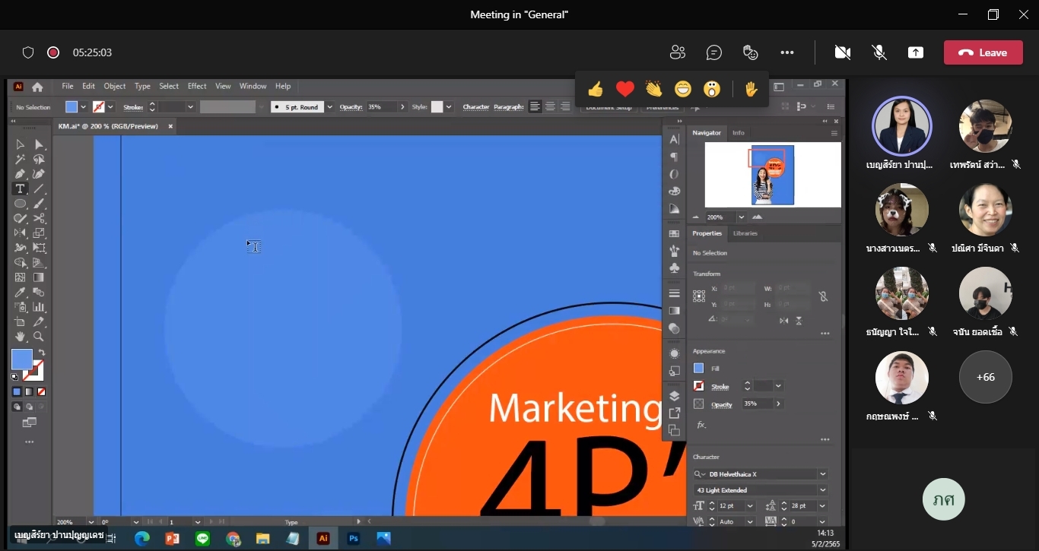Raise hand in meeting
The width and height of the screenshot is (1039, 551).
tap(751, 90)
